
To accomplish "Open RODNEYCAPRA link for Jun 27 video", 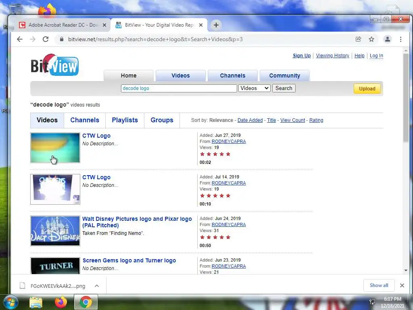I will pos(229,141).
